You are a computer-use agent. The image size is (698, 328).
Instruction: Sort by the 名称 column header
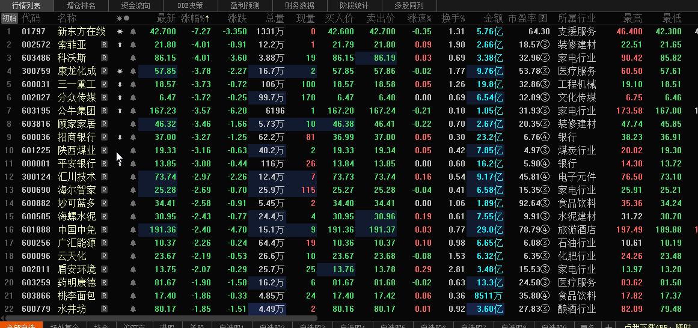tap(67, 18)
